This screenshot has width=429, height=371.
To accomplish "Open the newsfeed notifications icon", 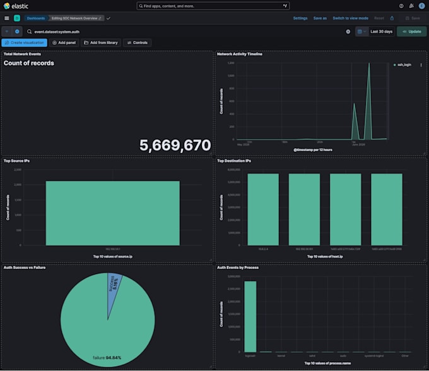I will (411, 6).
